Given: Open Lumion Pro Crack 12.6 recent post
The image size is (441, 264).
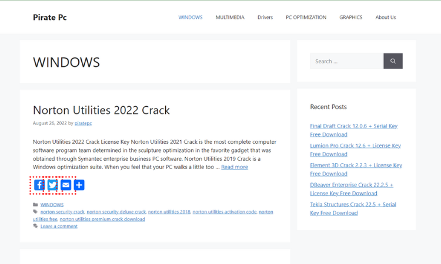Looking at the screenshot, I should coord(356,150).
